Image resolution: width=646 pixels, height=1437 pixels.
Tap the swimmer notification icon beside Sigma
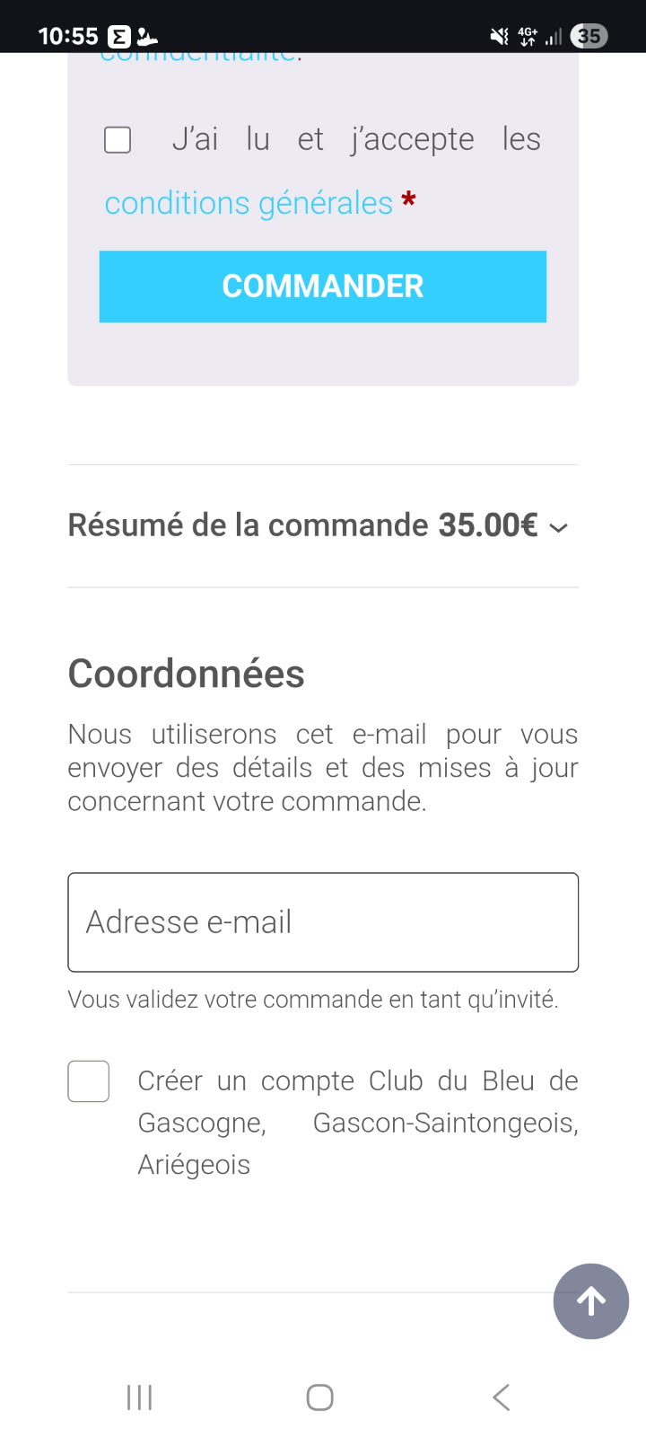tap(146, 37)
